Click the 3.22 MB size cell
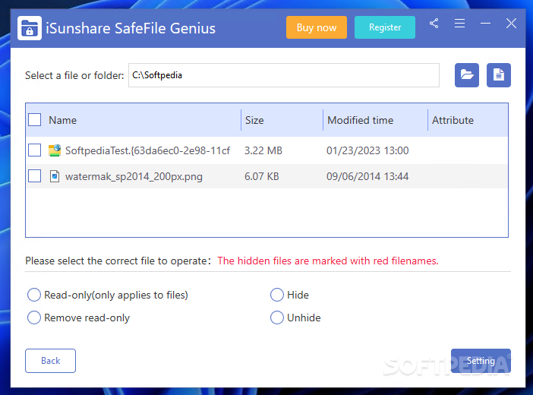 (263, 150)
